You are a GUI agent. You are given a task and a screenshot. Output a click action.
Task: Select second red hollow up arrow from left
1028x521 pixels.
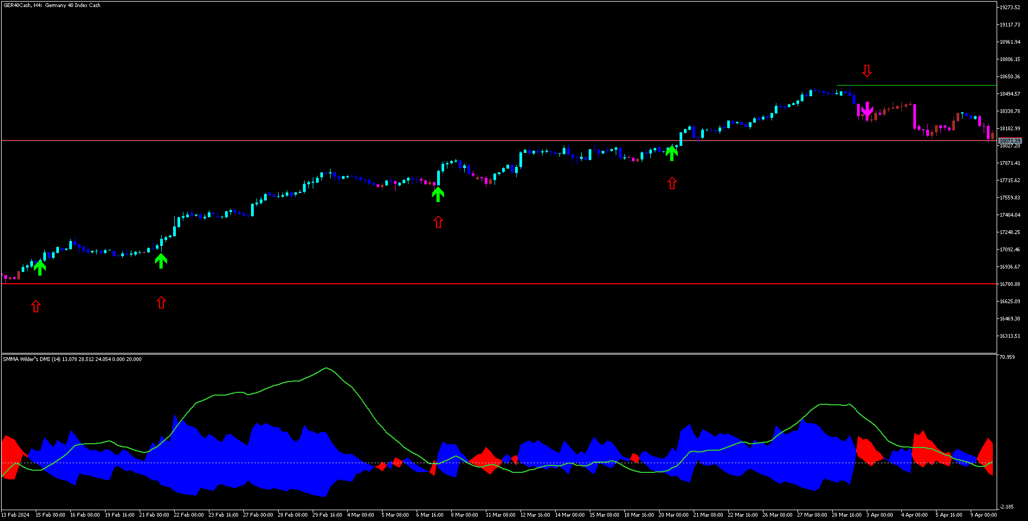pos(161,303)
